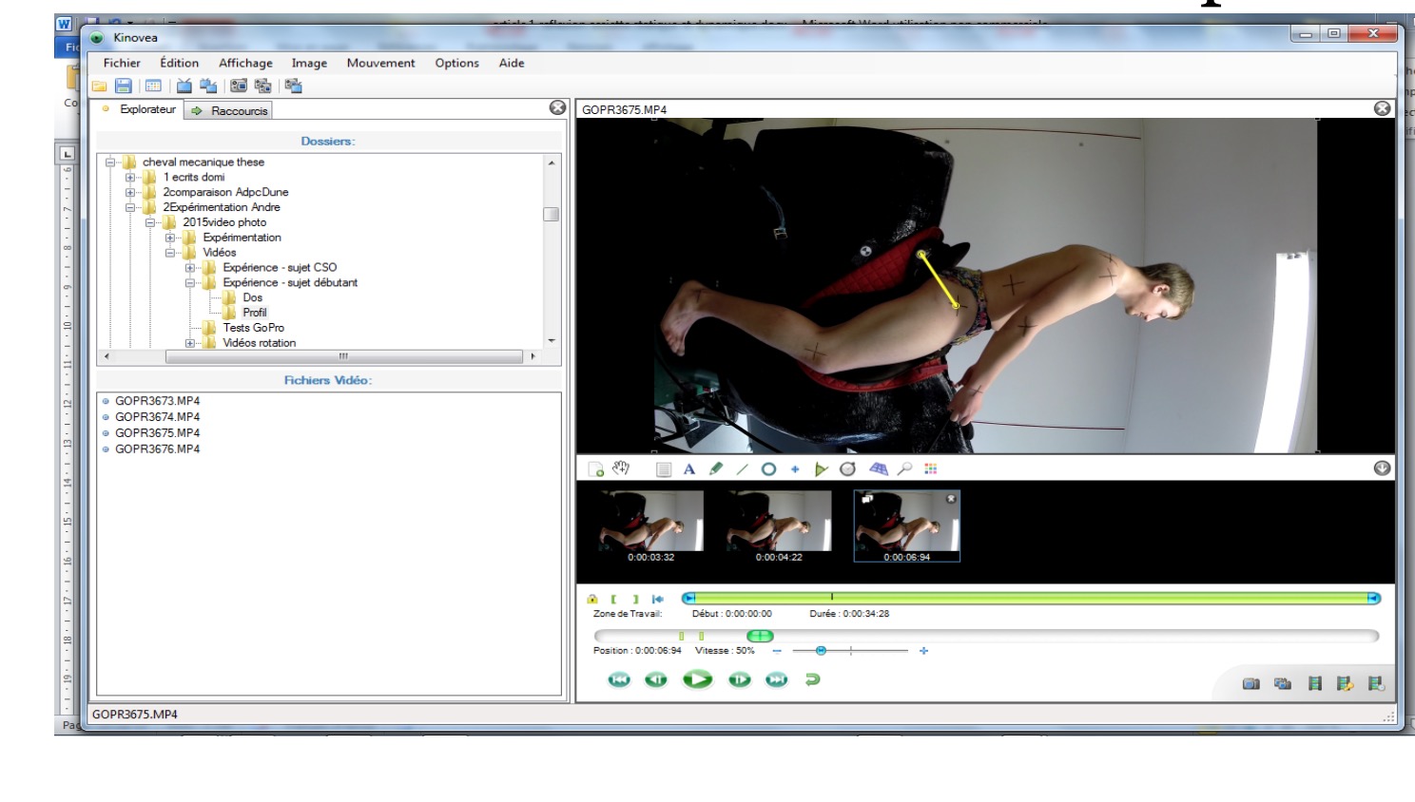1415x802 pixels.
Task: Select the circle drawing tool
Action: tap(768, 469)
